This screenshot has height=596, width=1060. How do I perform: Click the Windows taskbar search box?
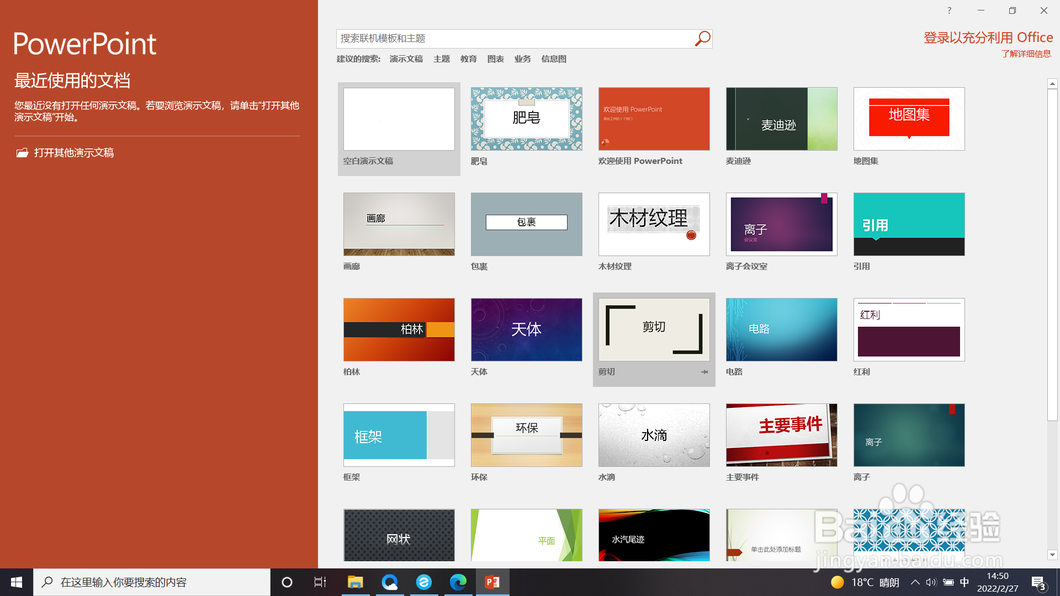152,582
